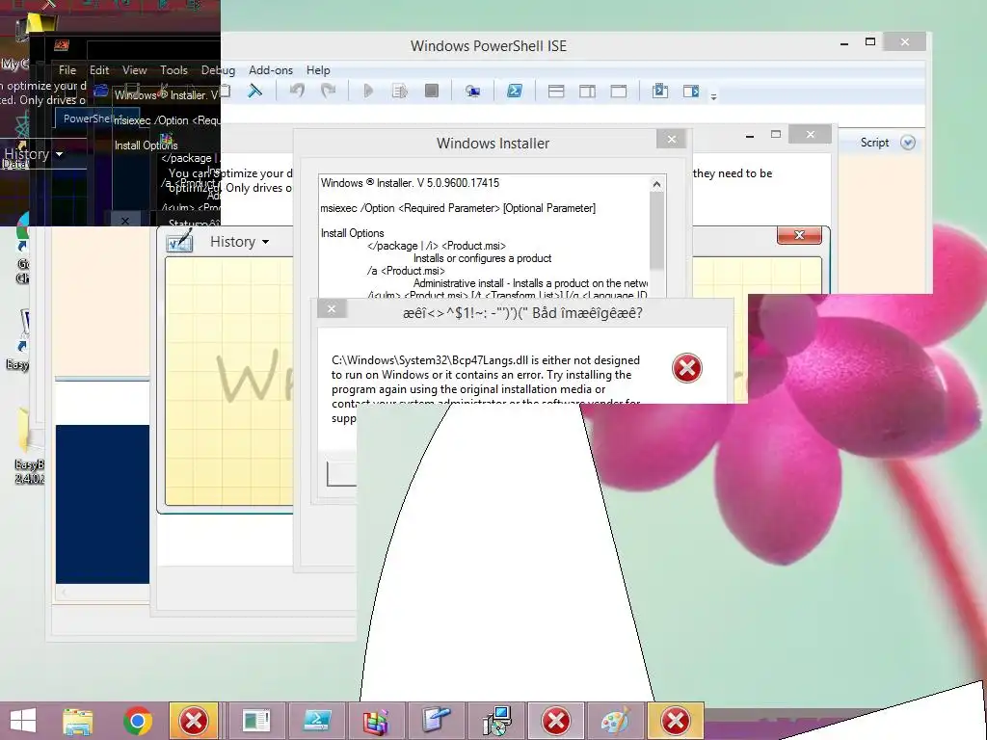This screenshot has width=987, height=740.
Task: Open Google Chrome from the taskbar
Action: pos(137,721)
